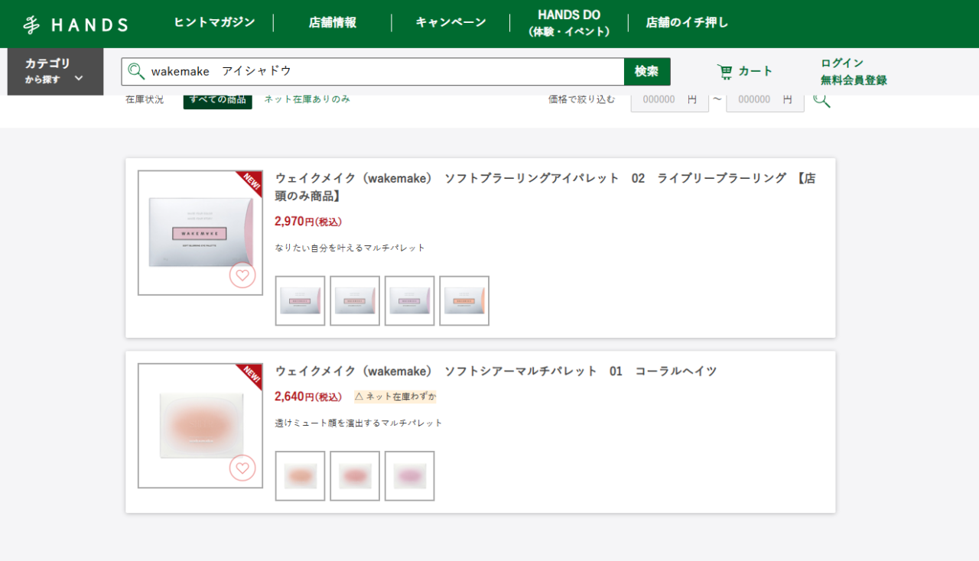
Task: Open 店舗のイチ押し menu
Action: click(x=687, y=23)
